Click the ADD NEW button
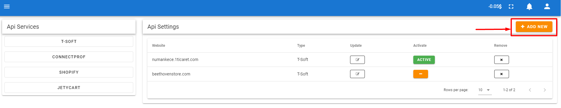 [534, 27]
